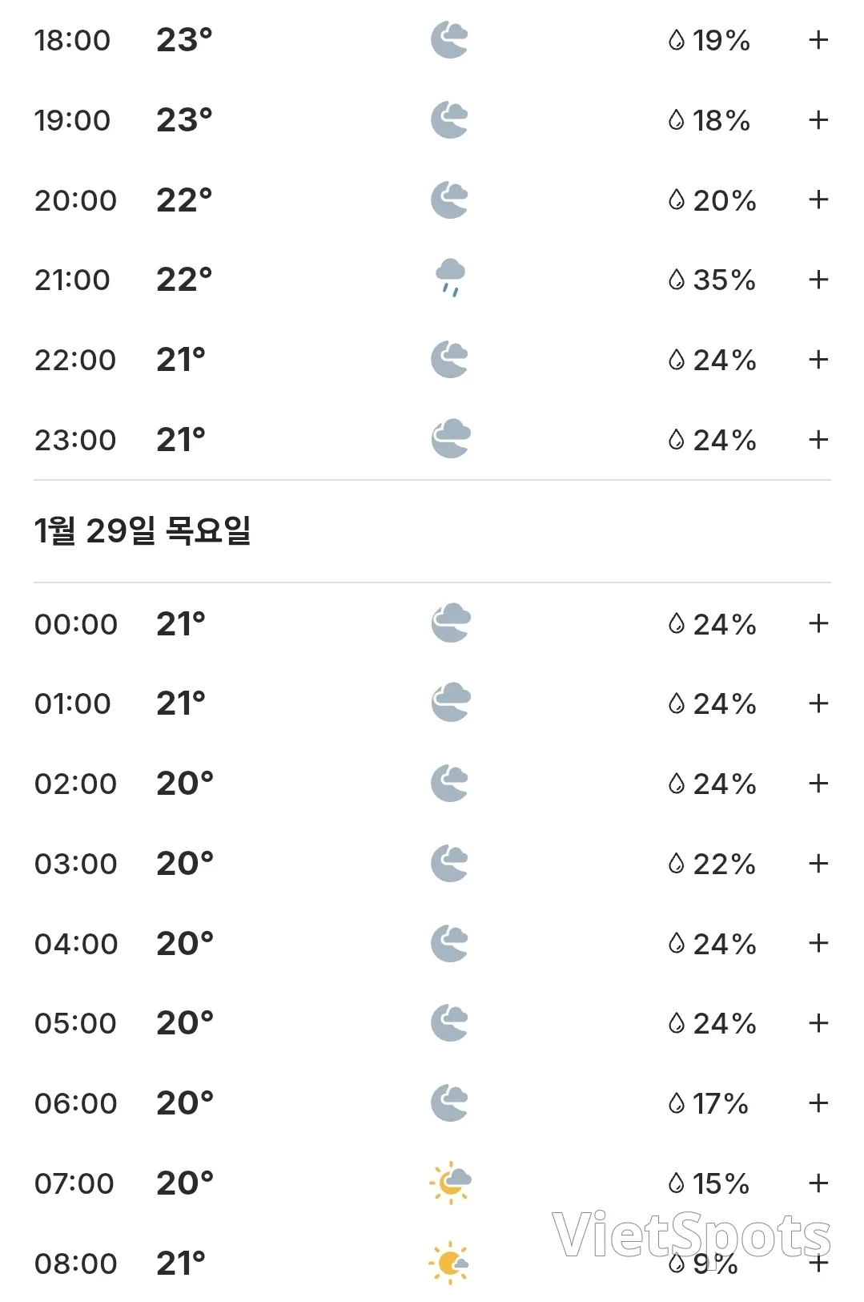
Task: Click the 22% precipitation value at 03:00
Action: pos(724,864)
